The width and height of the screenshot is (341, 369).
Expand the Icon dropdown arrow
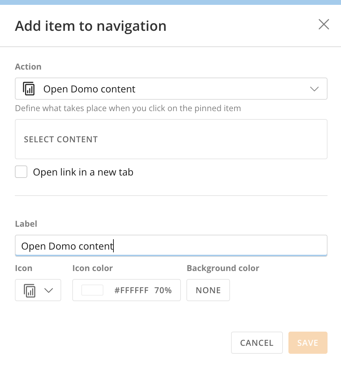coord(49,290)
